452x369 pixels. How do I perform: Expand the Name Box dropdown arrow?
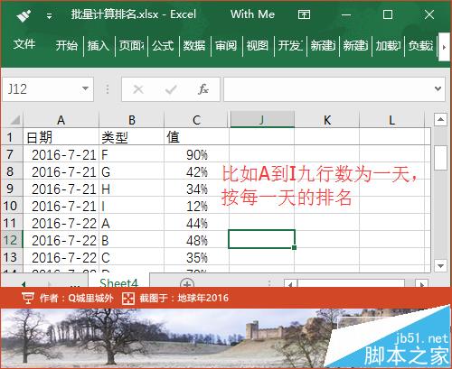(x=85, y=88)
